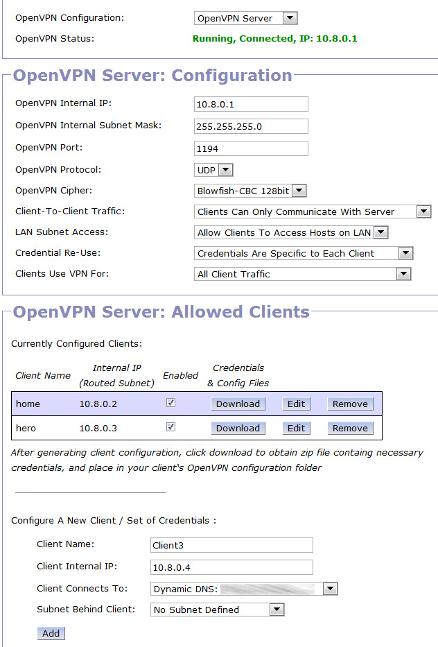Click the OpenVPN Internal Subnet Mask field
Viewport: 438px width, 647px height.
pos(251,126)
